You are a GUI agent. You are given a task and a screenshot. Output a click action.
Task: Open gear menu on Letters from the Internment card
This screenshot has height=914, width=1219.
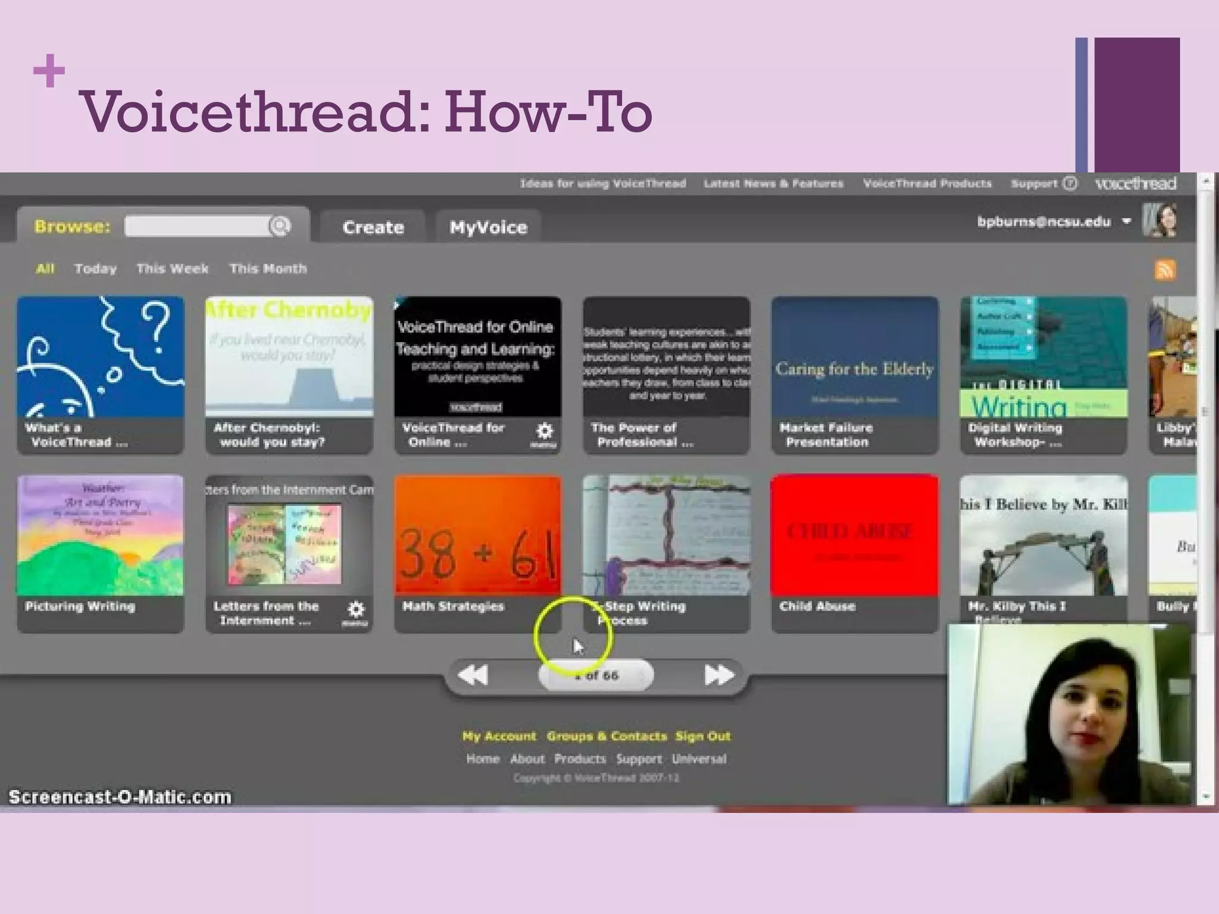(355, 613)
